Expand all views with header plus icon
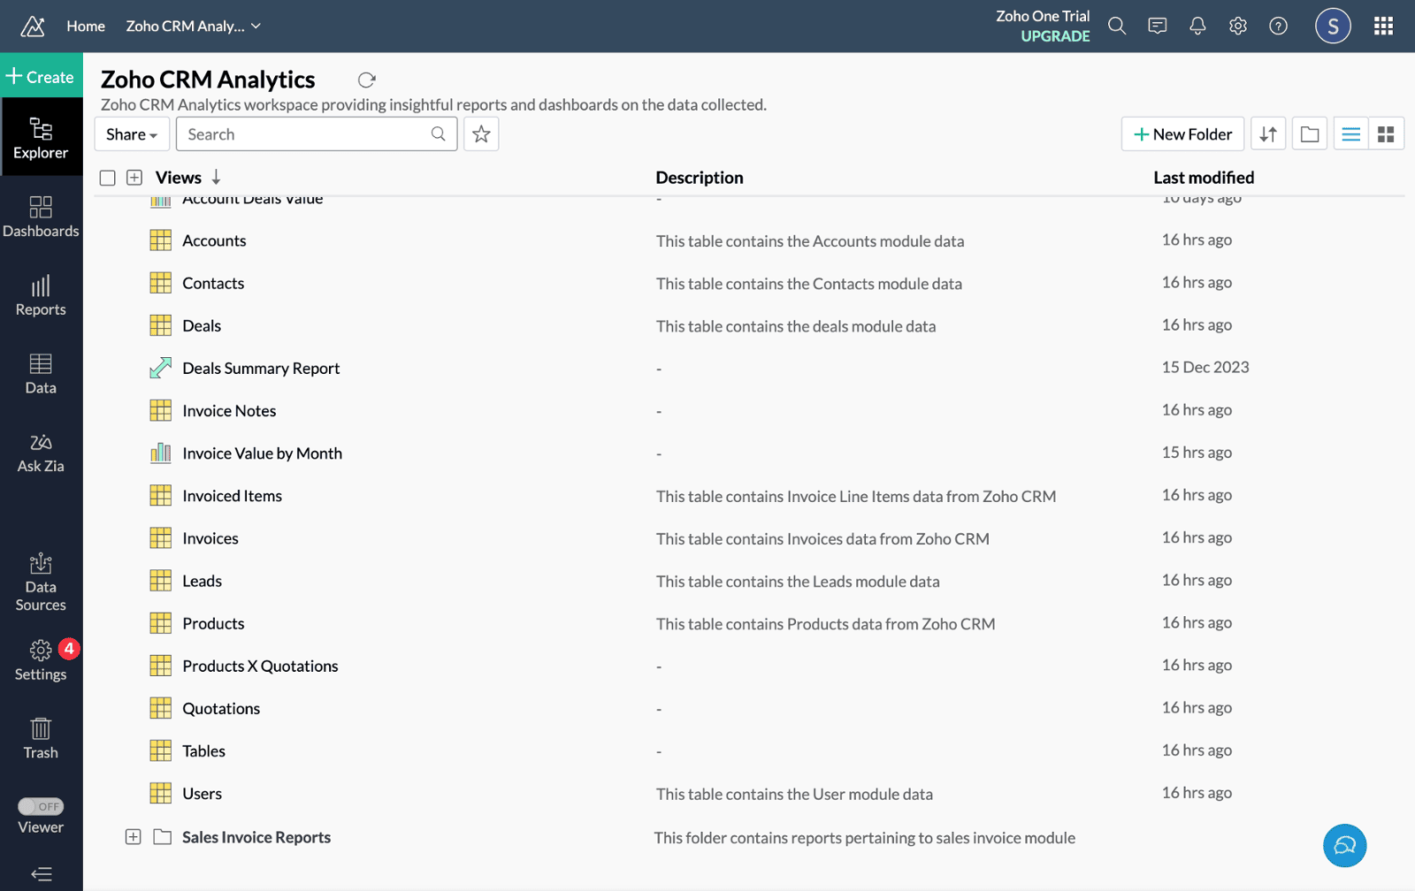Image resolution: width=1415 pixels, height=891 pixels. 134,178
